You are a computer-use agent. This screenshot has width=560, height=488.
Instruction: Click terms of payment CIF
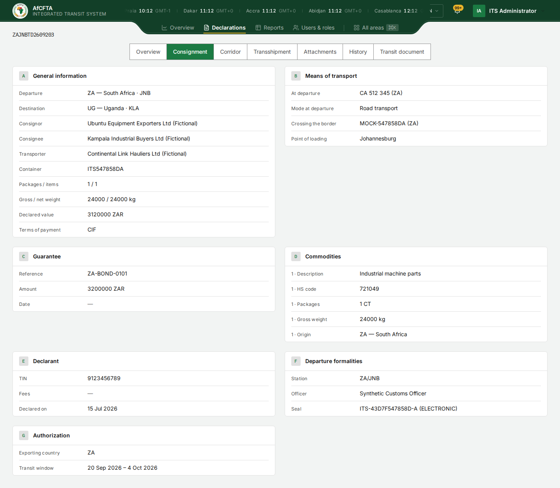92,230
